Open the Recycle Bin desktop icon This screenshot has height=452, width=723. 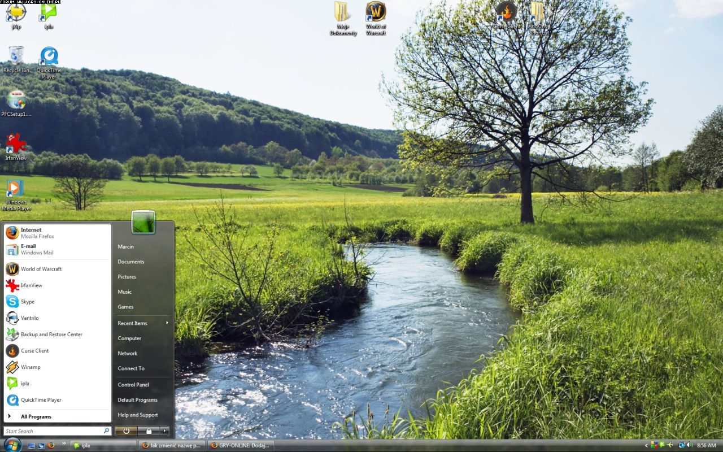click(x=16, y=56)
